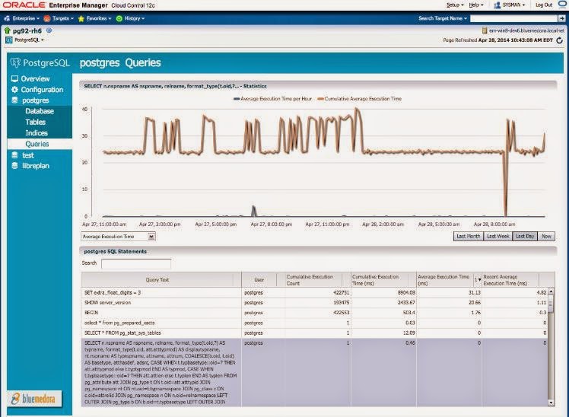Screen dimensions: 569x417
Task: Click the search go arrow button
Action: pyautogui.click(x=561, y=18)
